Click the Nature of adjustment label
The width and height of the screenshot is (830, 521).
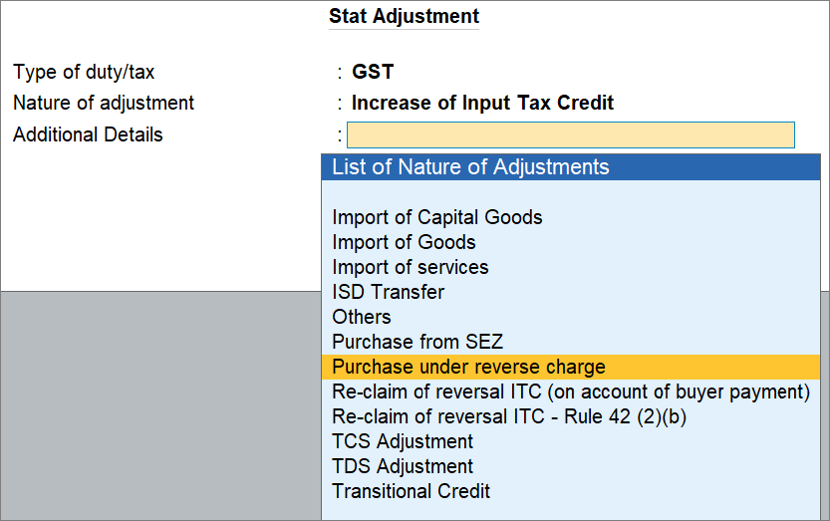pyautogui.click(x=104, y=103)
